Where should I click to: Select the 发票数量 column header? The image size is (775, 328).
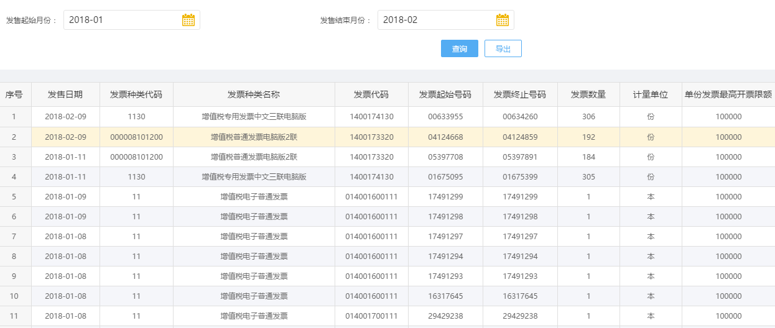tap(588, 94)
